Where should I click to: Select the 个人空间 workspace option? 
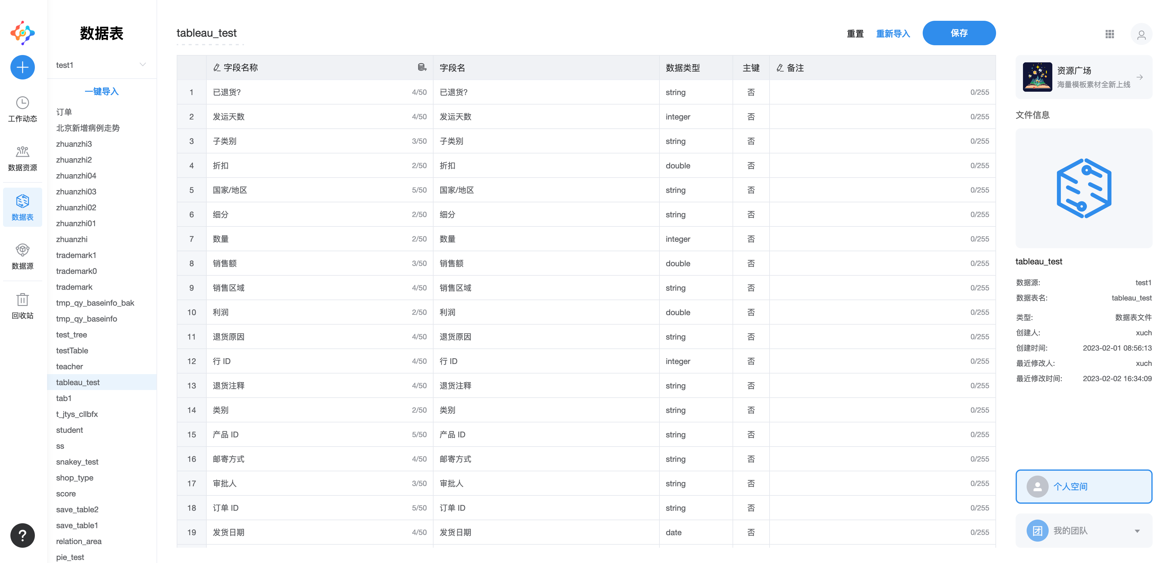click(x=1084, y=486)
